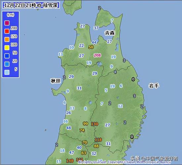Image resolution: width=182 pixels, height=165 pixels.
Task: Pick the palest blue swatch below 5
Action: click(7, 72)
